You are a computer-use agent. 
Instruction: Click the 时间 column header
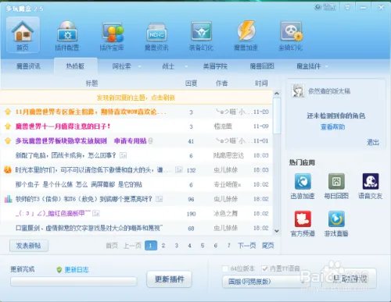point(261,83)
